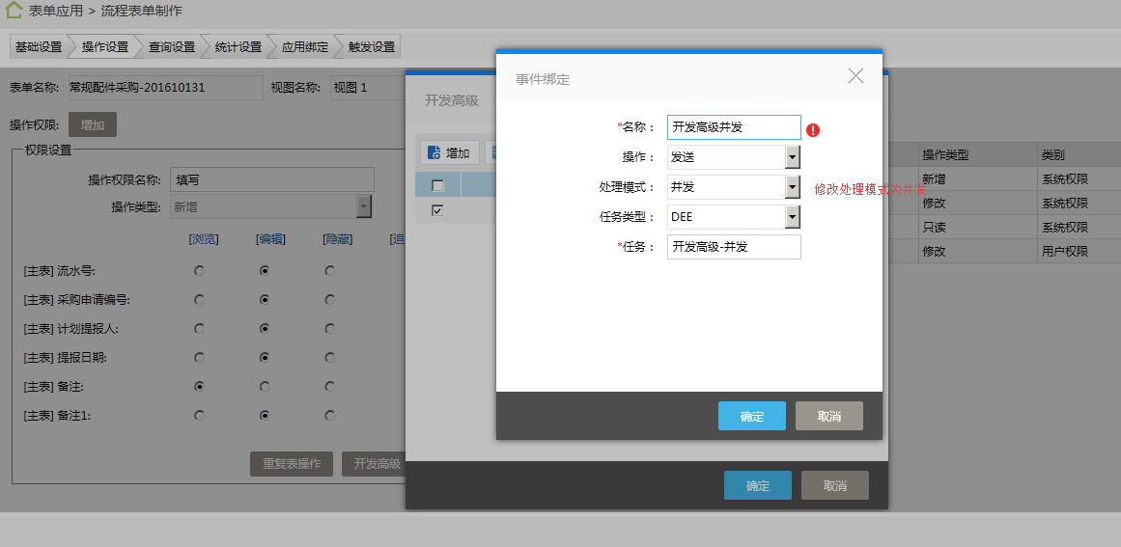1121x547 pixels.
Task: Toggle the header select-all checkbox in list
Action: click(x=437, y=185)
